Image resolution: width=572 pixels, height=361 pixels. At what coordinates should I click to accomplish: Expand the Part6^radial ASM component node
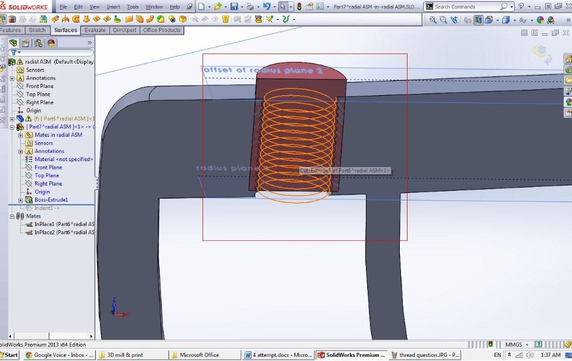coord(12,119)
